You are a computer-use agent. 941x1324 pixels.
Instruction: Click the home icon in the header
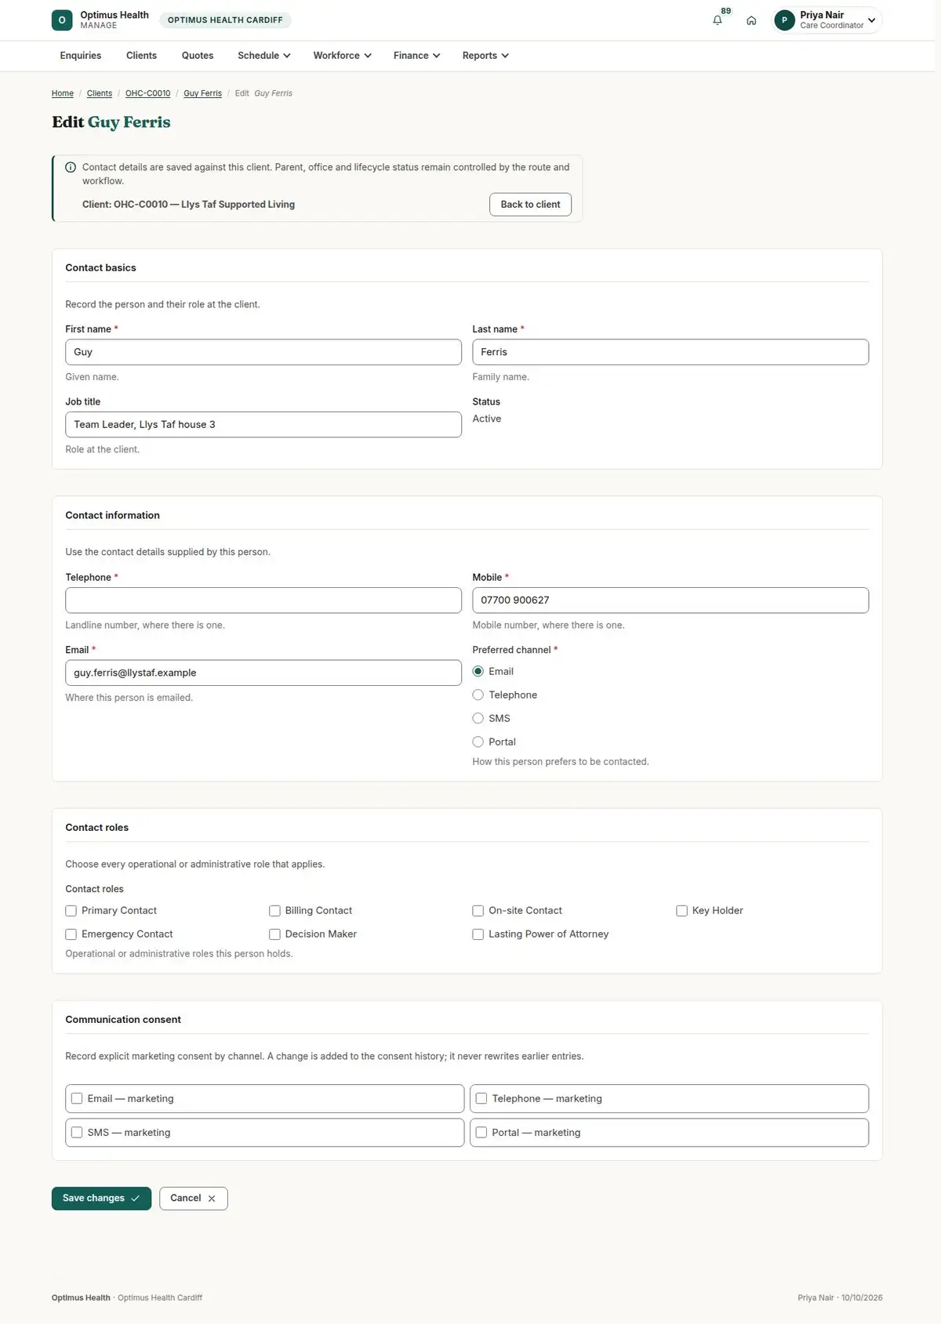(751, 20)
